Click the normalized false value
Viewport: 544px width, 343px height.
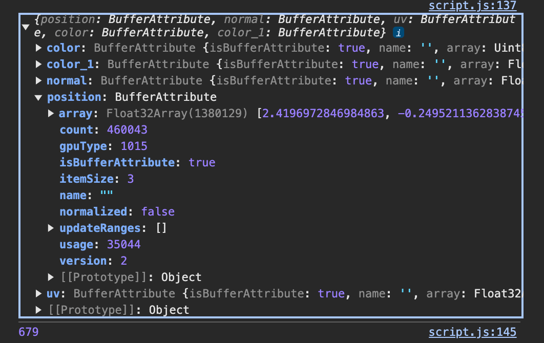click(158, 212)
